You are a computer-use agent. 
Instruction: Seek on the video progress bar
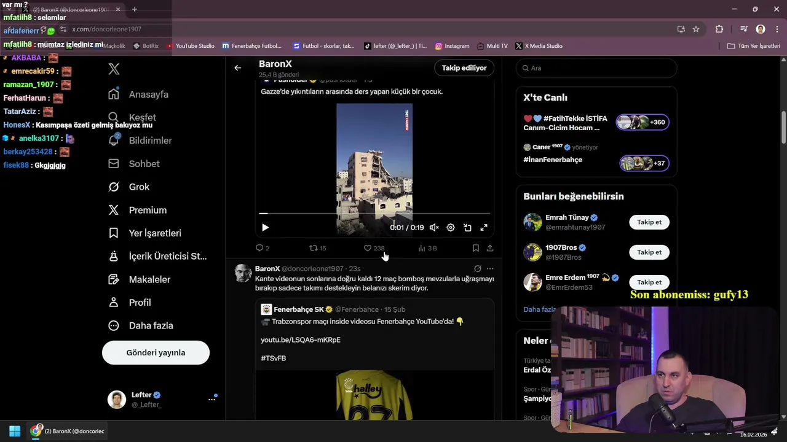point(374,214)
